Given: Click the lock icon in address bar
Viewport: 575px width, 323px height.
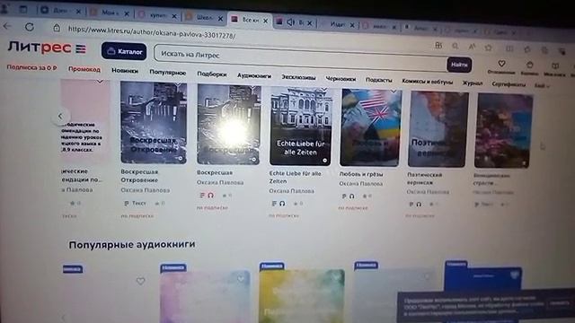Looking at the screenshot, I should (x=56, y=28).
